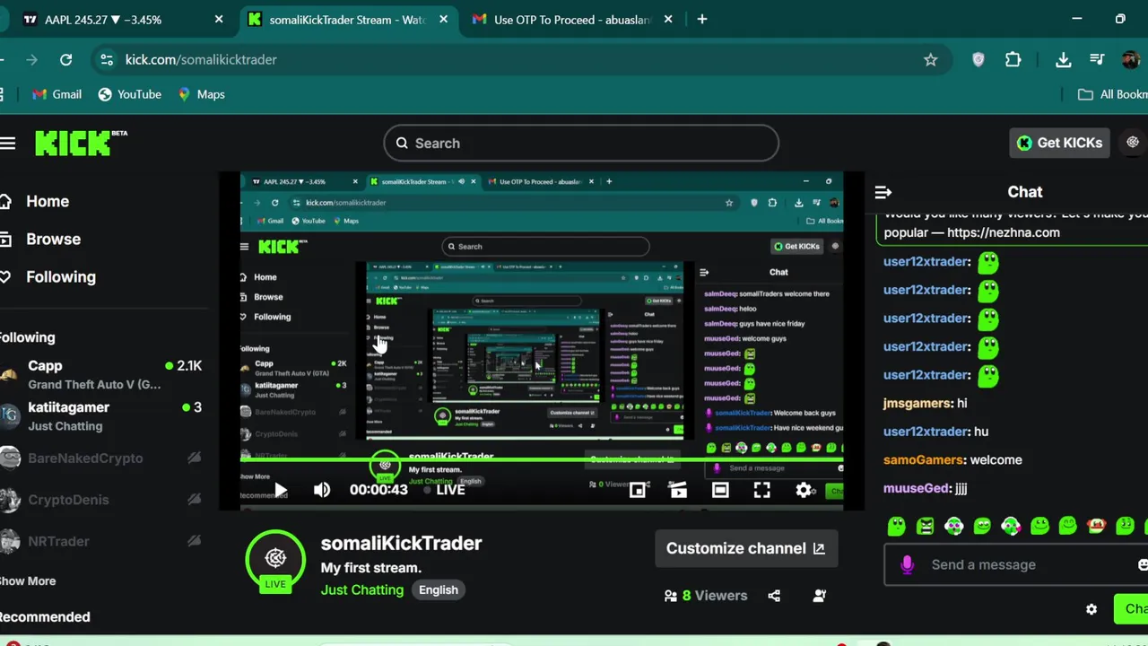
Task: Open Maps bookmark
Action: (201, 94)
